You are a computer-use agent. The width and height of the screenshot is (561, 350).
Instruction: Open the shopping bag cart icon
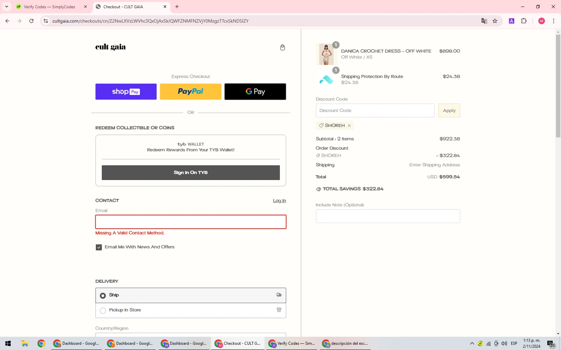(282, 47)
